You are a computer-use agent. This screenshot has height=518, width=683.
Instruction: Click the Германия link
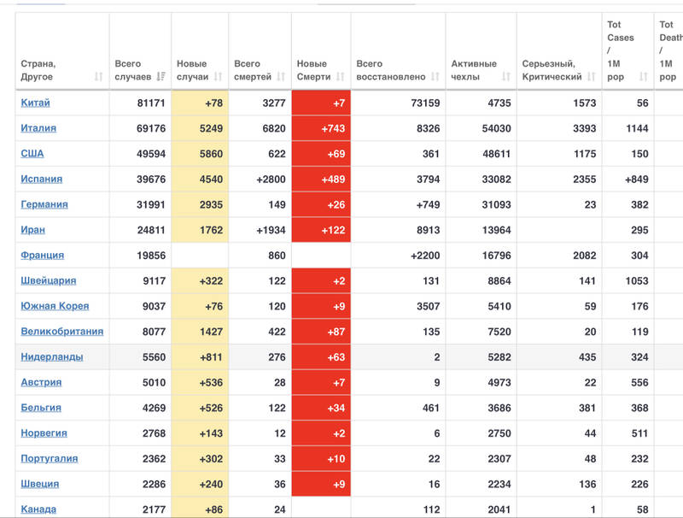point(44,204)
